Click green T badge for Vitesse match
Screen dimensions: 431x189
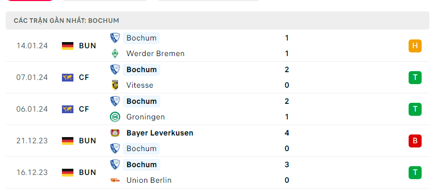tap(415, 78)
